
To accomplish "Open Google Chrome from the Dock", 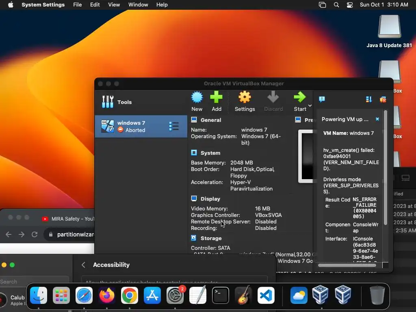I will tap(130, 295).
